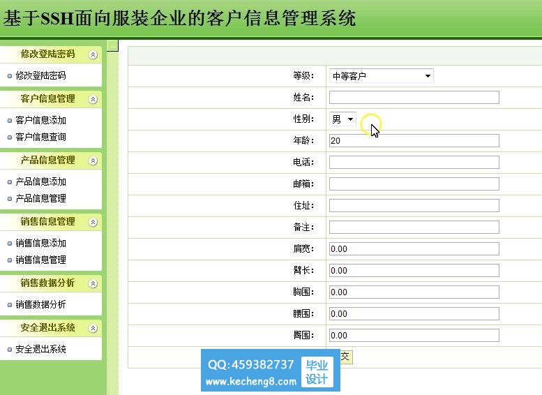
Task: Open 销售信息添加 page
Action: click(40, 243)
